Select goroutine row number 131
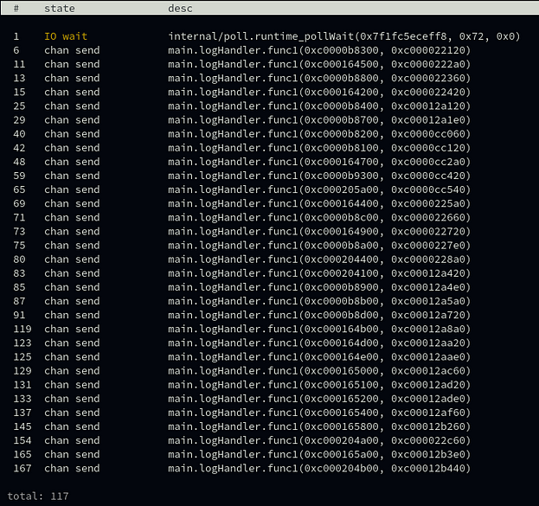The image size is (539, 506). click(x=270, y=385)
